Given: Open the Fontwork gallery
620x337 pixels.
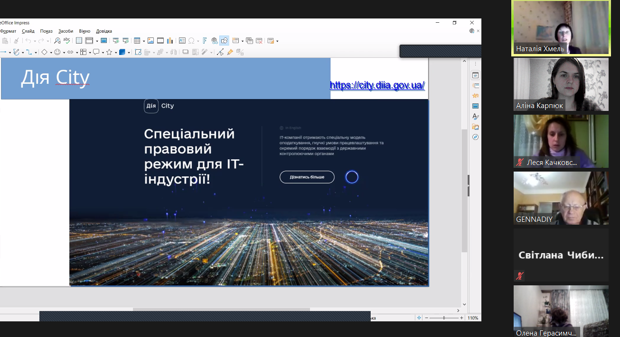Looking at the screenshot, I should [205, 40].
